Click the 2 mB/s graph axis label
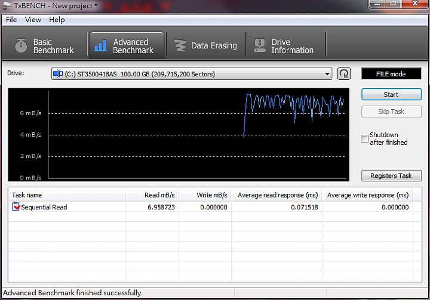The width and height of the screenshot is (430, 300). (x=30, y=156)
